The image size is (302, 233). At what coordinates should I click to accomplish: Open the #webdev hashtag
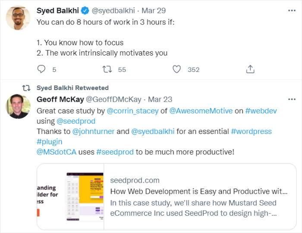(261, 111)
